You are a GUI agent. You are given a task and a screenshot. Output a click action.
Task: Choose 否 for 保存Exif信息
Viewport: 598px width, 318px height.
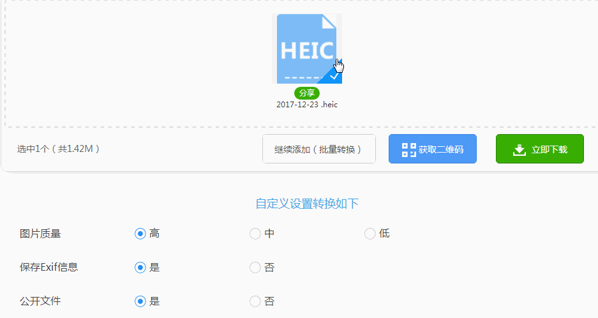coord(255,268)
